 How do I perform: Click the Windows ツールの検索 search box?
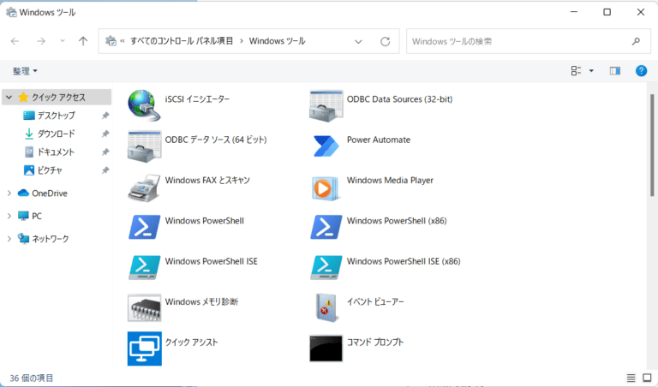[529, 41]
